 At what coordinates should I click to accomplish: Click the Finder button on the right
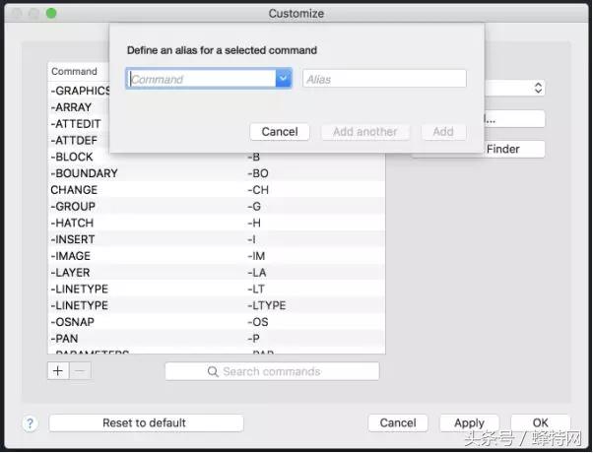(x=514, y=149)
